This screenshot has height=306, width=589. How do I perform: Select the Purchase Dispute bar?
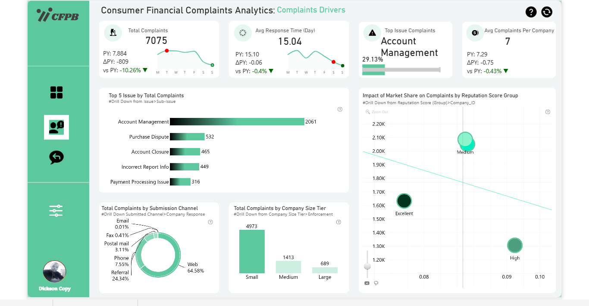[187, 137]
